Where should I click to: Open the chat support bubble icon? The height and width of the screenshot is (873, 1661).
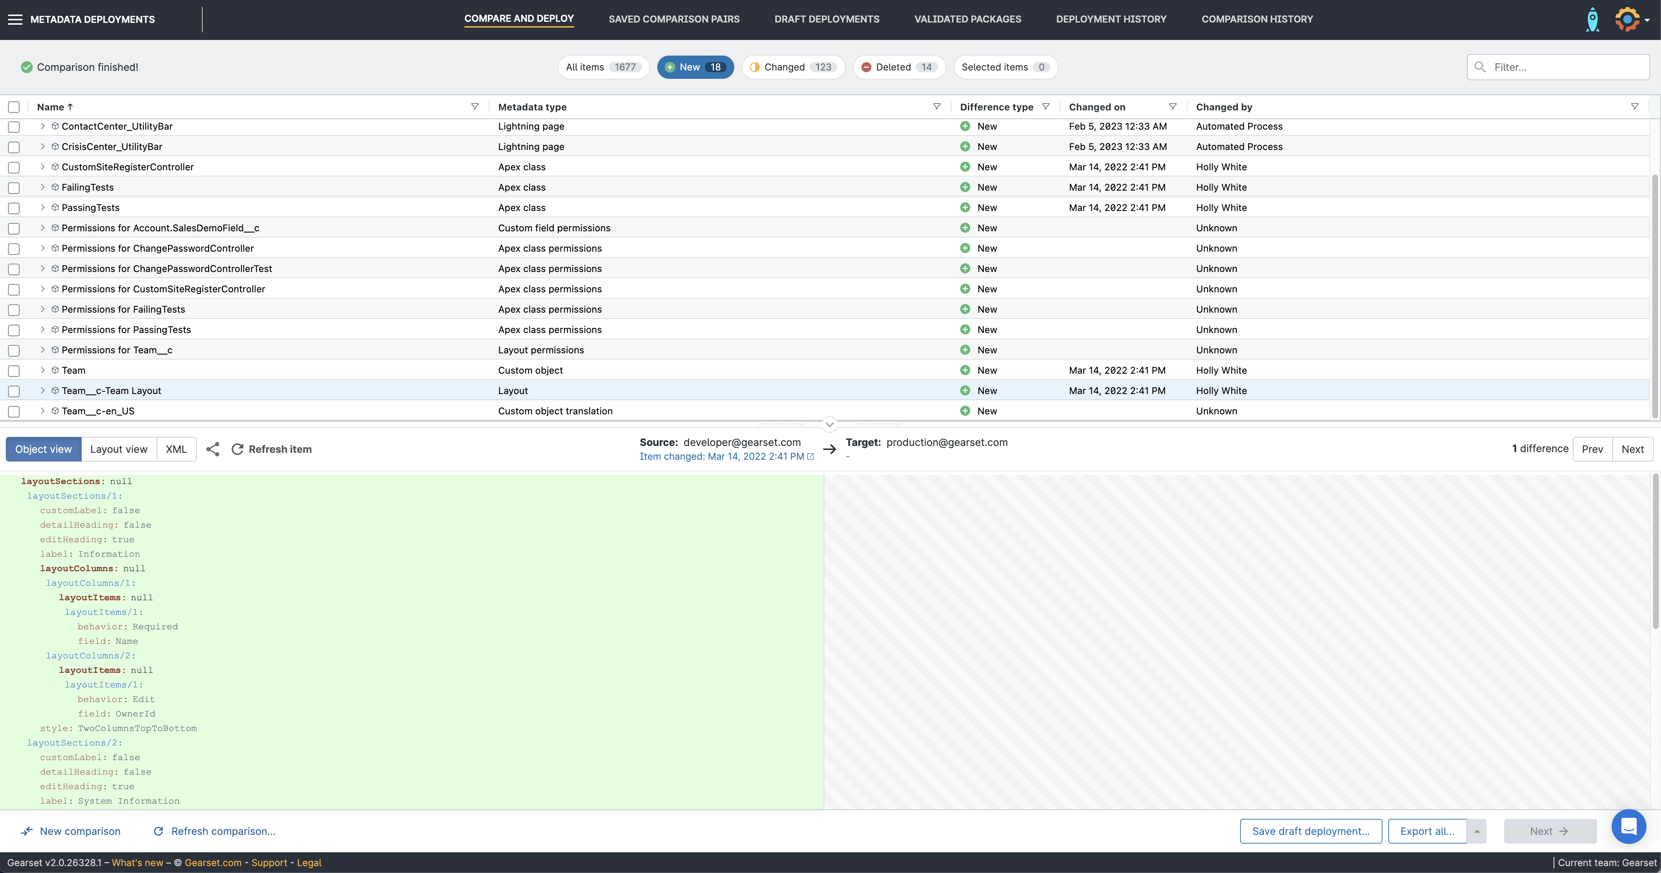point(1628,826)
